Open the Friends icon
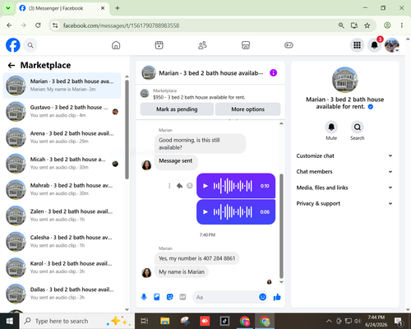This screenshot has width=411, height=329. coord(202,45)
